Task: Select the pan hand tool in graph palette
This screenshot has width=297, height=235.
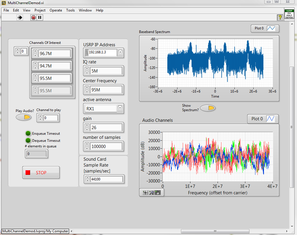Action: 158,193
